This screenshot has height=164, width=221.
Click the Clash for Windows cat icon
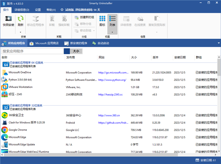pos(4,122)
